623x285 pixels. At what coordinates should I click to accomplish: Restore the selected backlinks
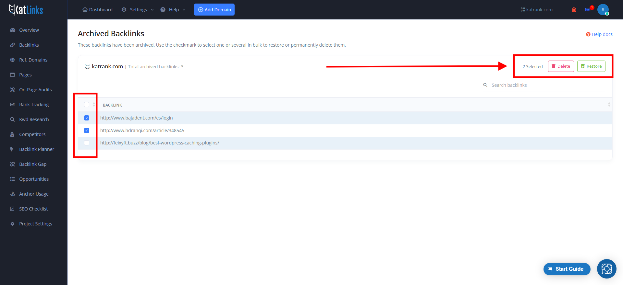[x=591, y=66]
